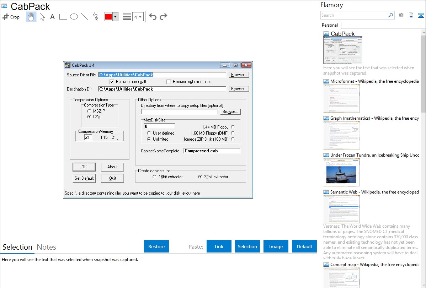426x288 pixels.
Task: Select 32bit extractor
Action: pos(200,177)
